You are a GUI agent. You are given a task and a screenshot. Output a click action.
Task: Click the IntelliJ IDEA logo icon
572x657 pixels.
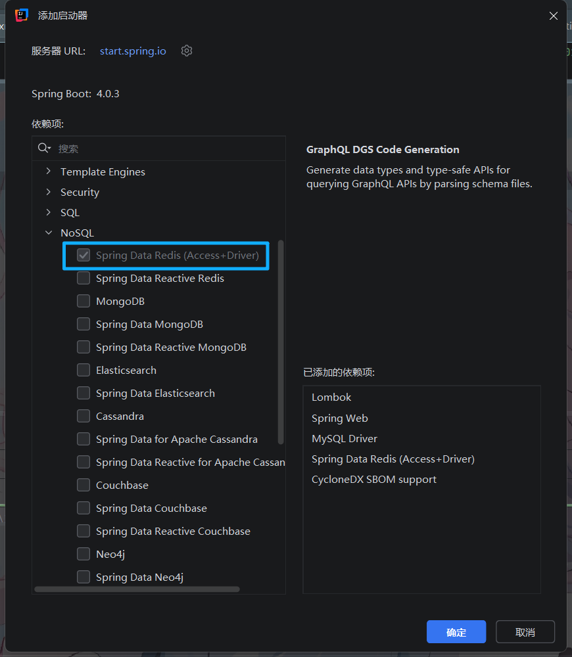pos(22,15)
